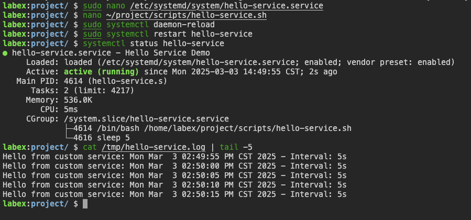Click the log line timestamped 02:49:55 PM
Image resolution: width=471 pixels, height=220 pixels.
coord(174,156)
